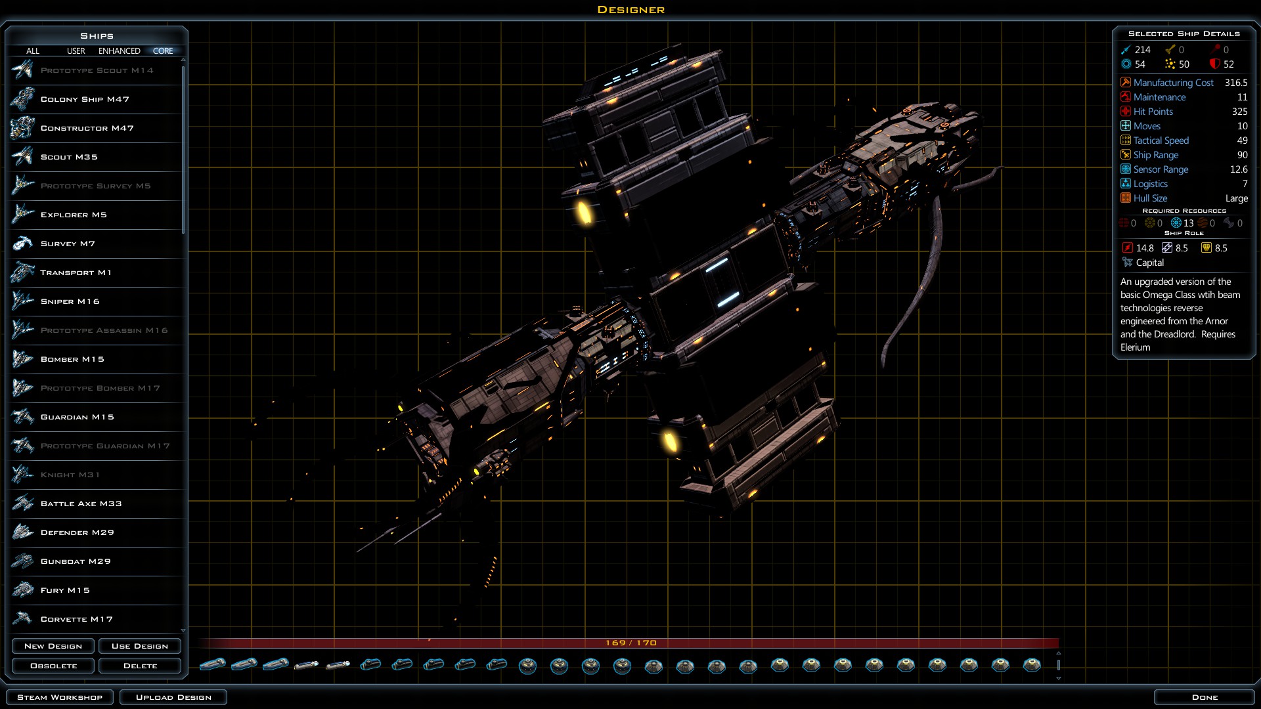Select the CORE ships tab

(163, 51)
